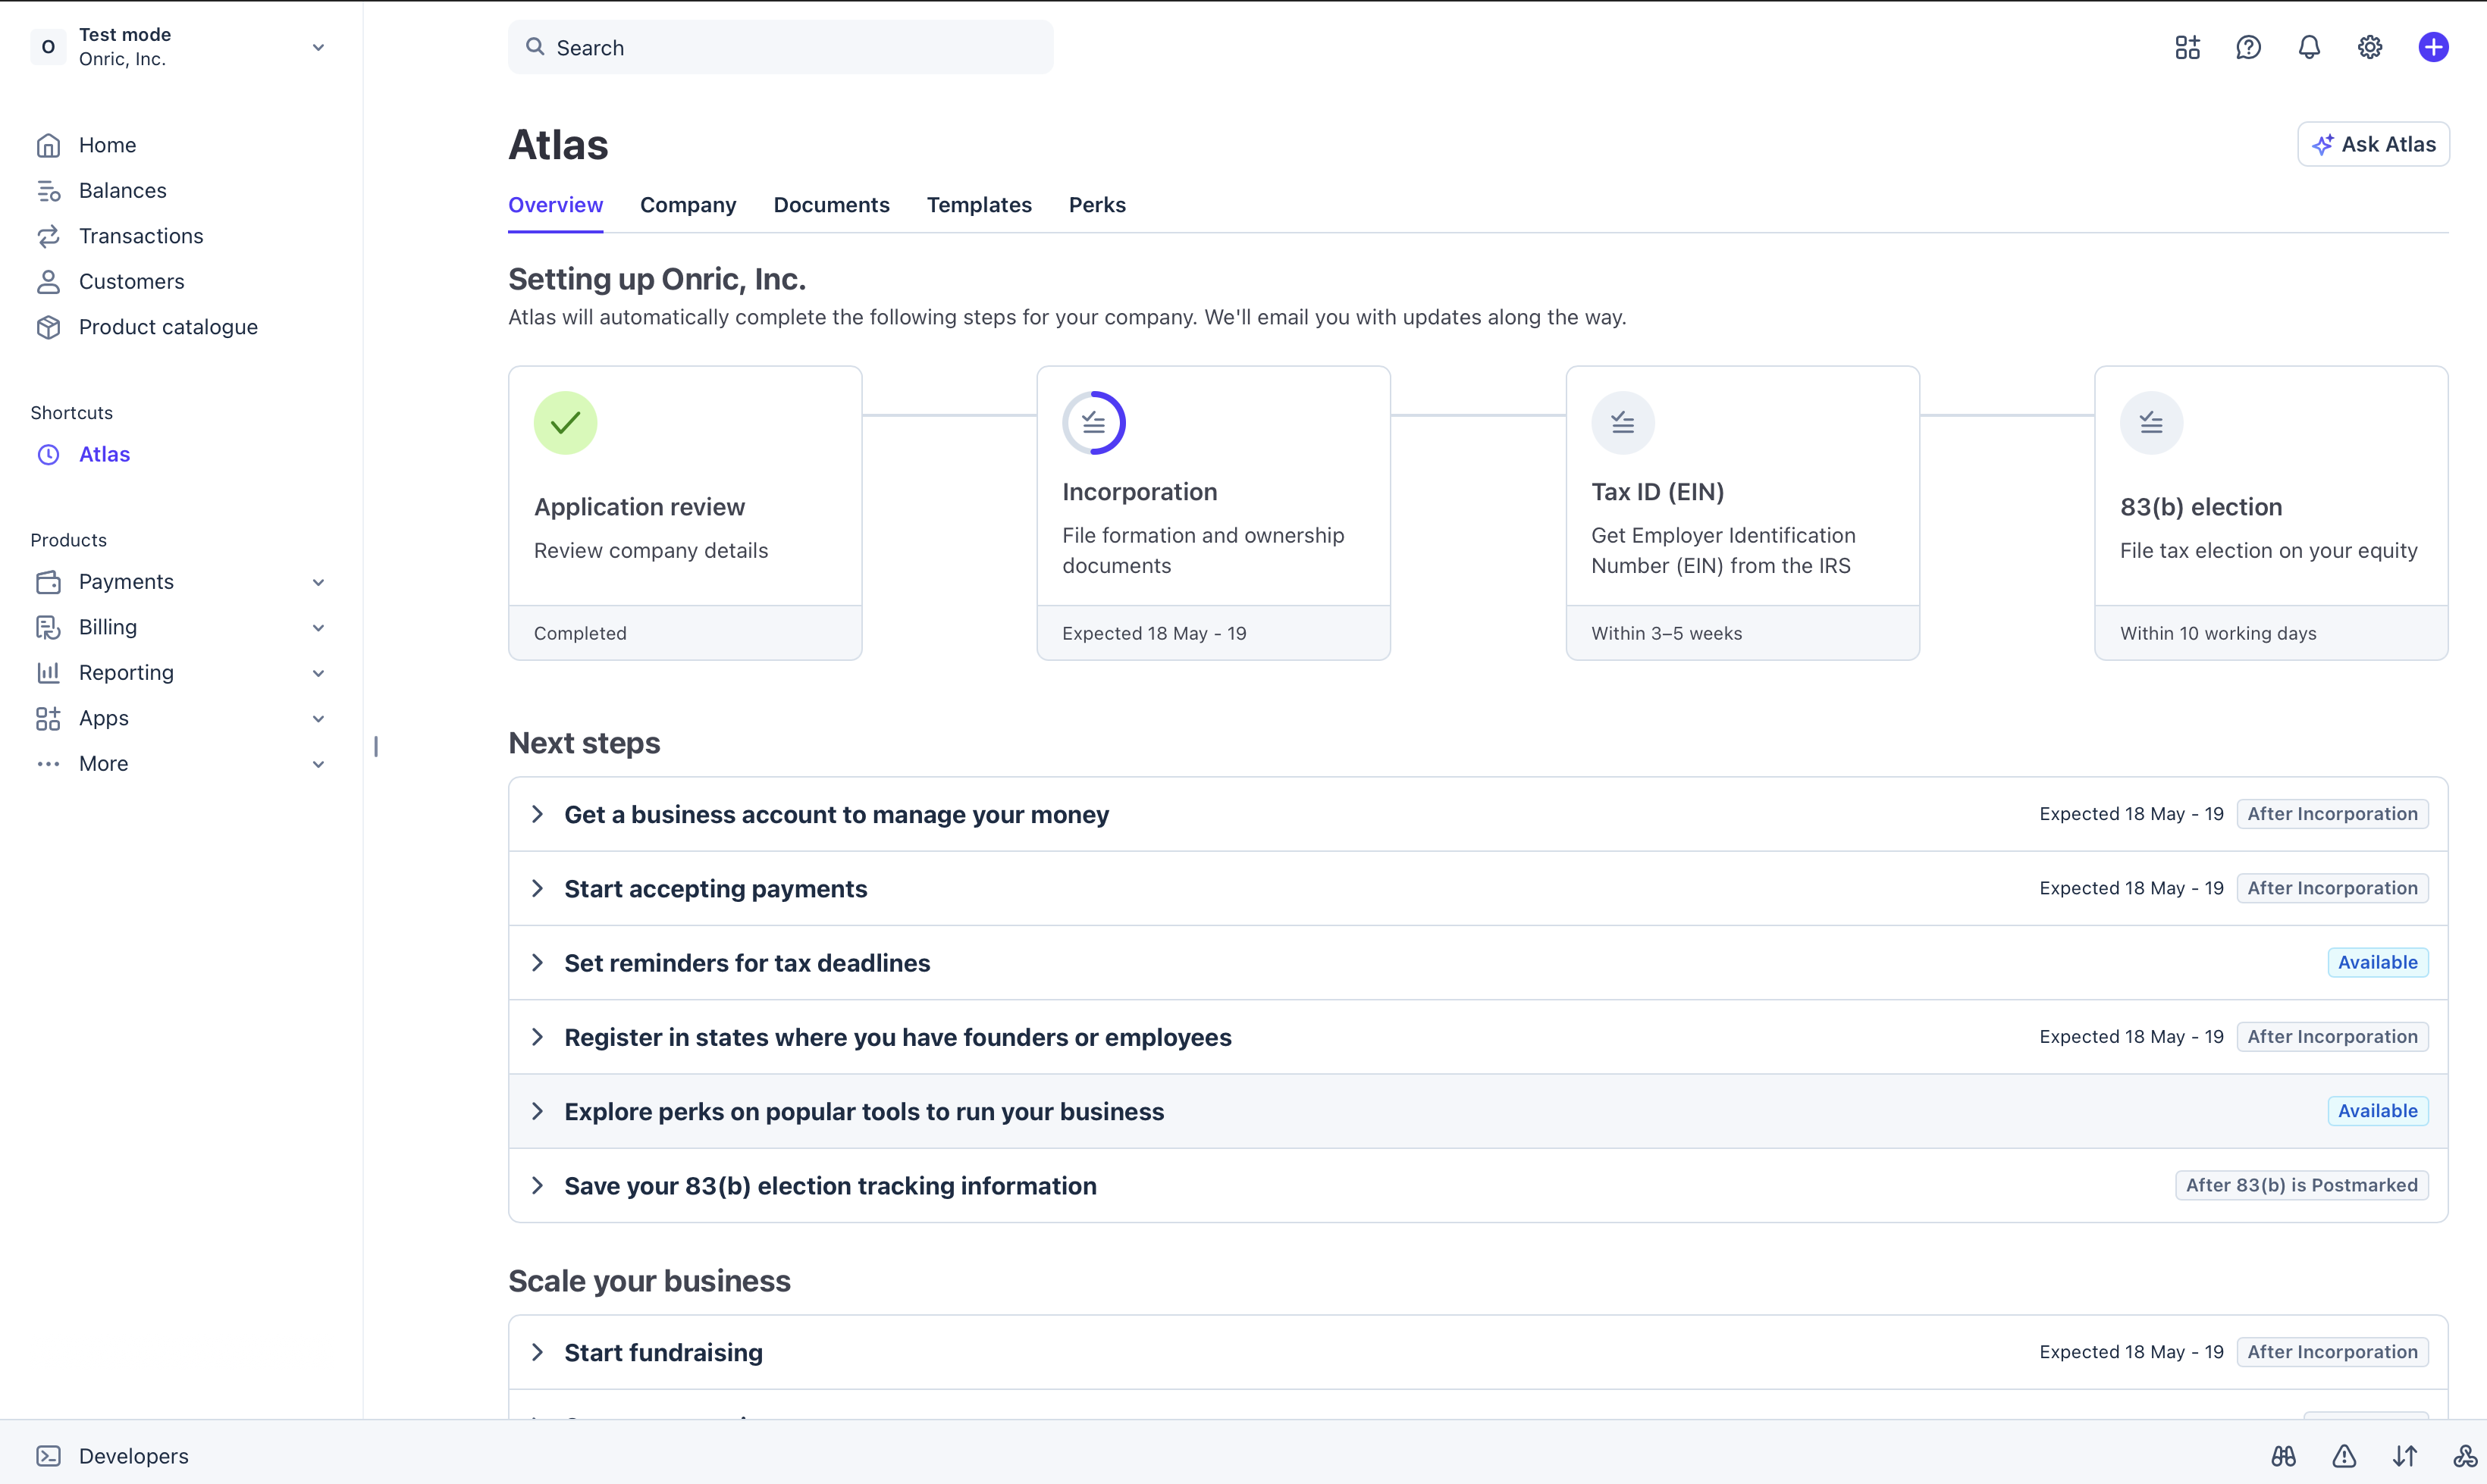Expand the Reporting menu chevron
Image resolution: width=2487 pixels, height=1484 pixels.
[x=318, y=673]
